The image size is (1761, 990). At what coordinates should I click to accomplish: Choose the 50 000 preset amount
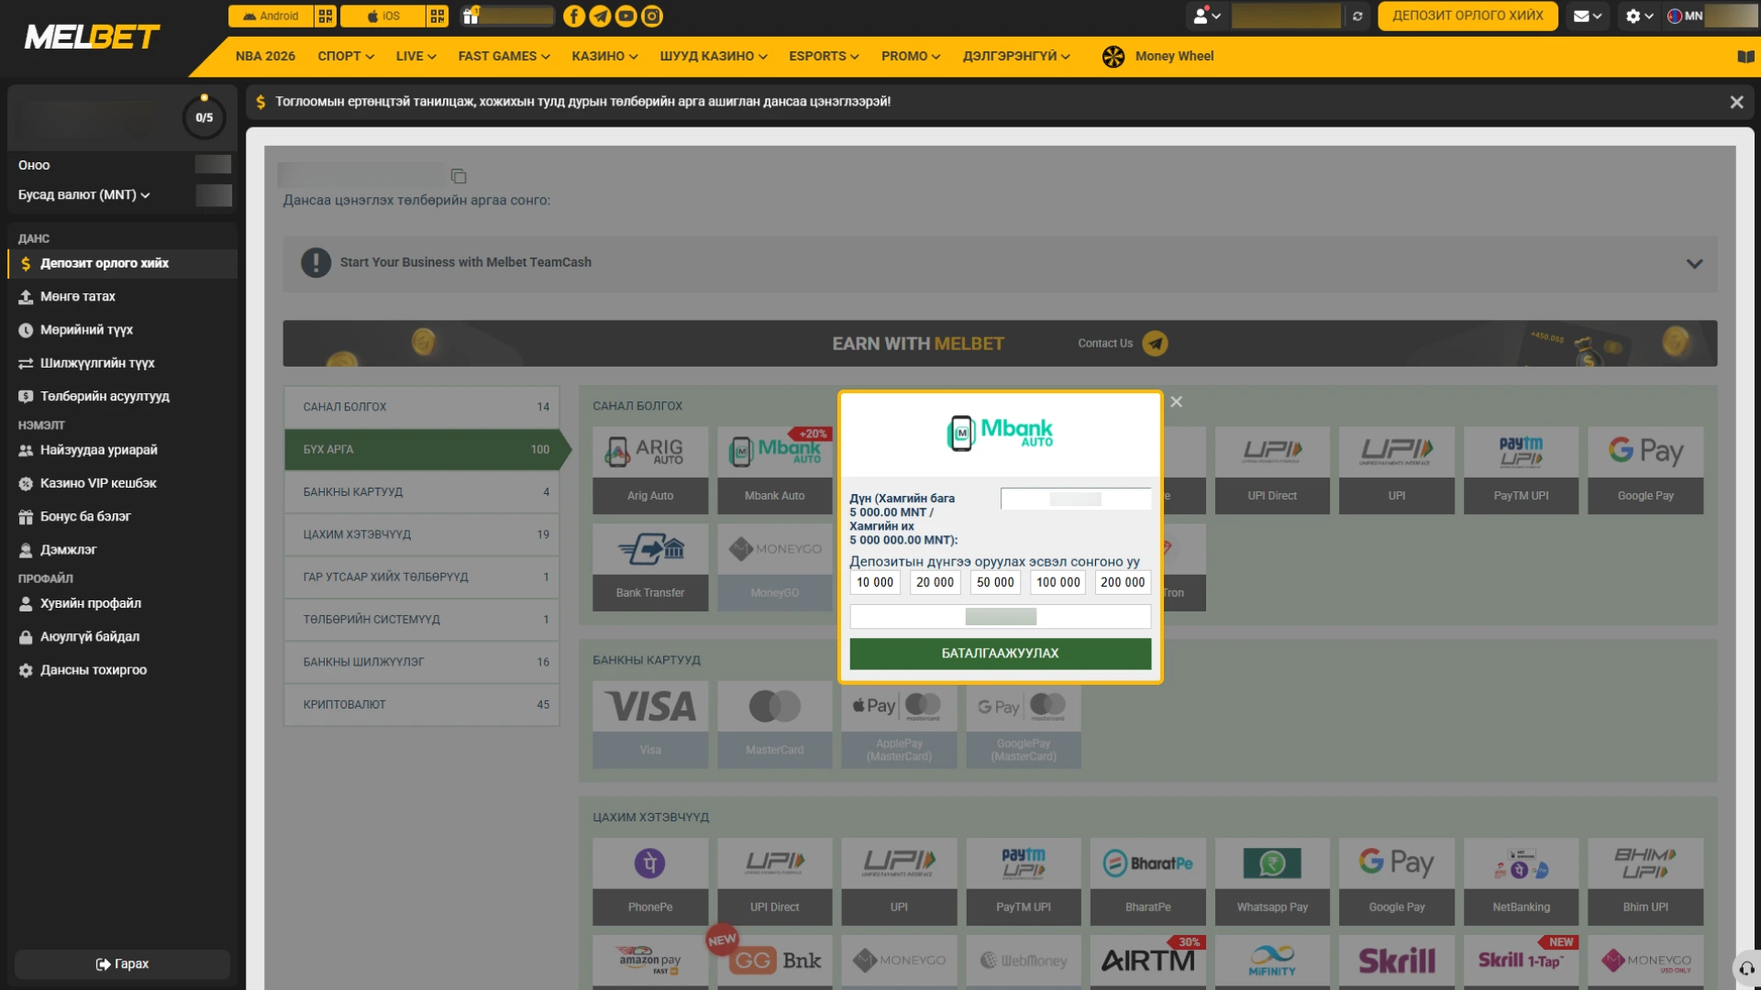pyautogui.click(x=995, y=582)
